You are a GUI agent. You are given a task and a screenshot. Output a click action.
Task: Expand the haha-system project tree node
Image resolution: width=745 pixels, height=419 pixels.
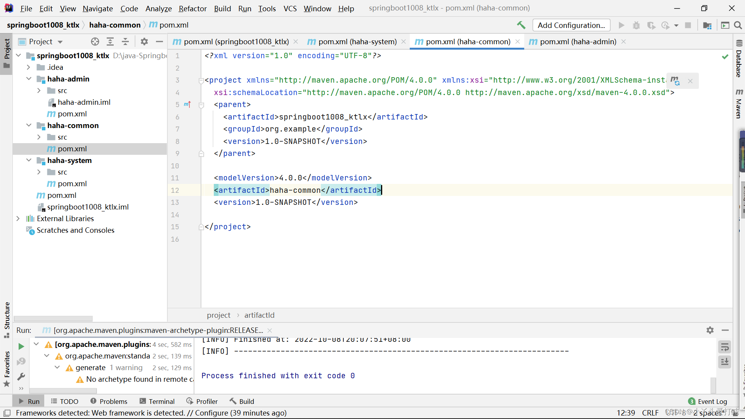click(29, 160)
